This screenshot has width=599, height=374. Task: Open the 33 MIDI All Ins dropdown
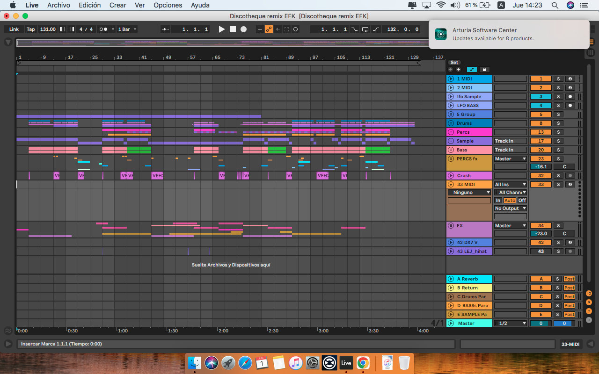coord(511,184)
